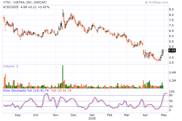Click the Mar month label
This screenshot has width=182, height=121.
pyautogui.click(x=127, y=115)
